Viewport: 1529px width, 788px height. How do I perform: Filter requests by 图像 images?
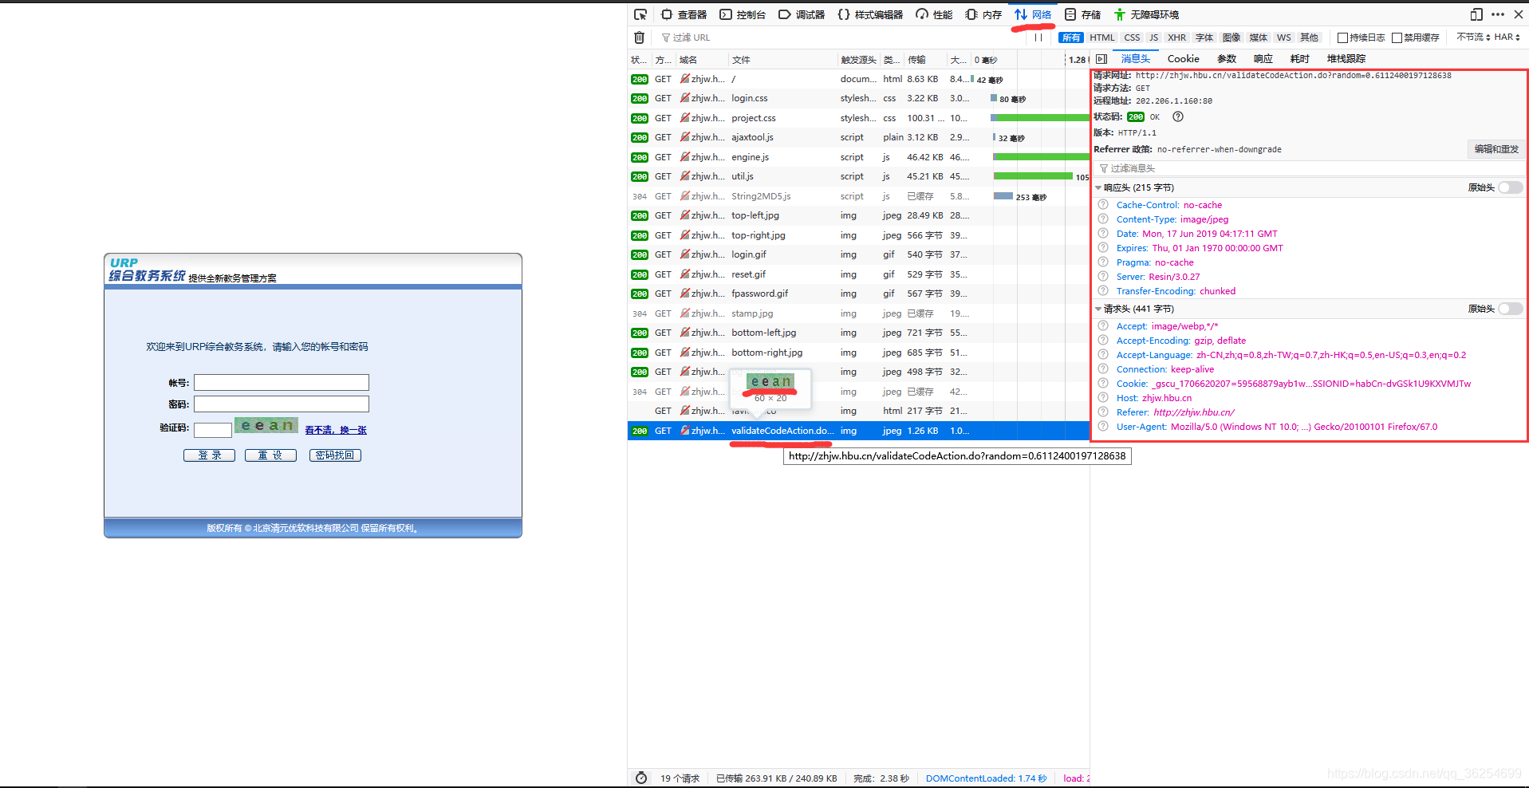pyautogui.click(x=1231, y=37)
